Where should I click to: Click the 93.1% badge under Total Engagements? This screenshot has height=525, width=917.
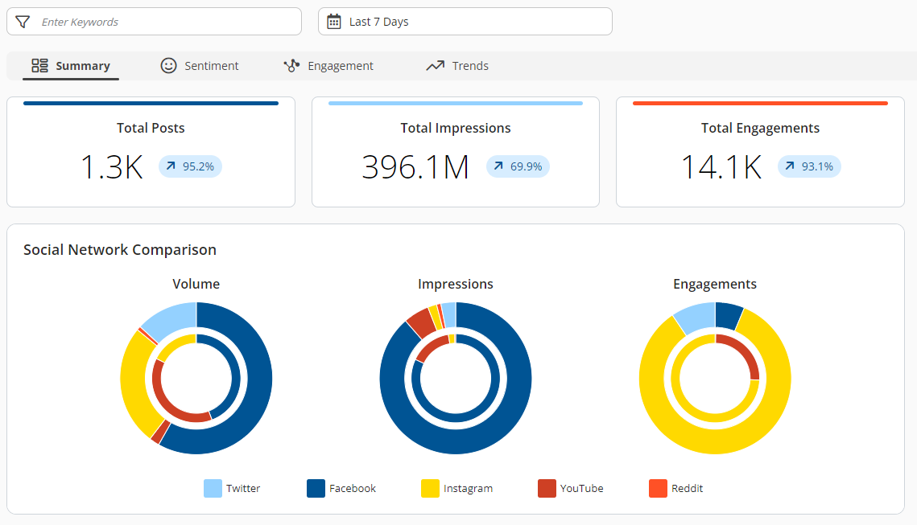pyautogui.click(x=809, y=166)
